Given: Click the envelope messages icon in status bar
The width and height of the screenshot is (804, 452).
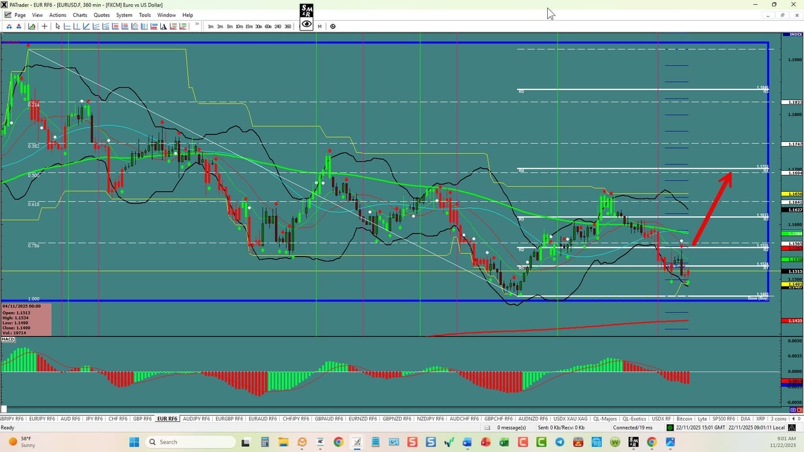Looking at the screenshot, I should pyautogui.click(x=487, y=427).
